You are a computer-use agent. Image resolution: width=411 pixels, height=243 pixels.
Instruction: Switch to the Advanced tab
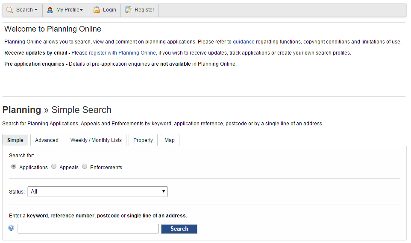[47, 140]
